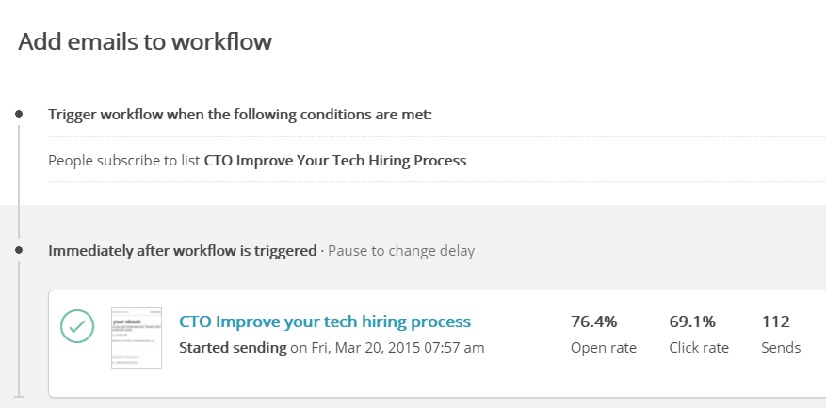The height and width of the screenshot is (408, 826).
Task: Click the CTO Improve Your Tech Hiring Process list name
Action: click(x=335, y=161)
